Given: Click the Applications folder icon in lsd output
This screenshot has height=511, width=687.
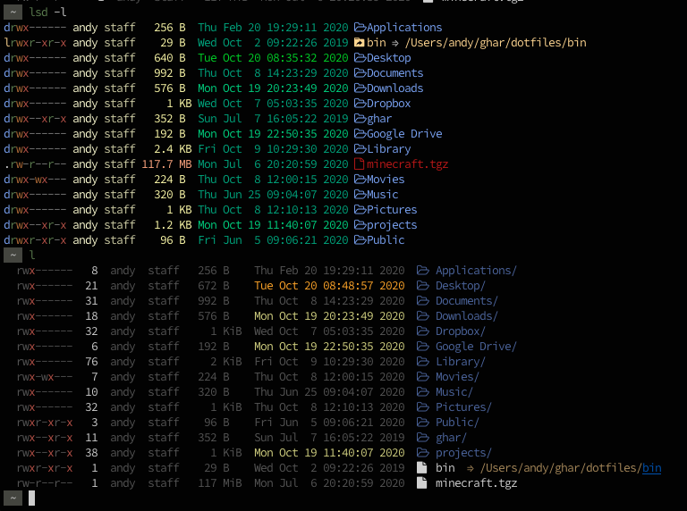Looking at the screenshot, I should [360, 28].
